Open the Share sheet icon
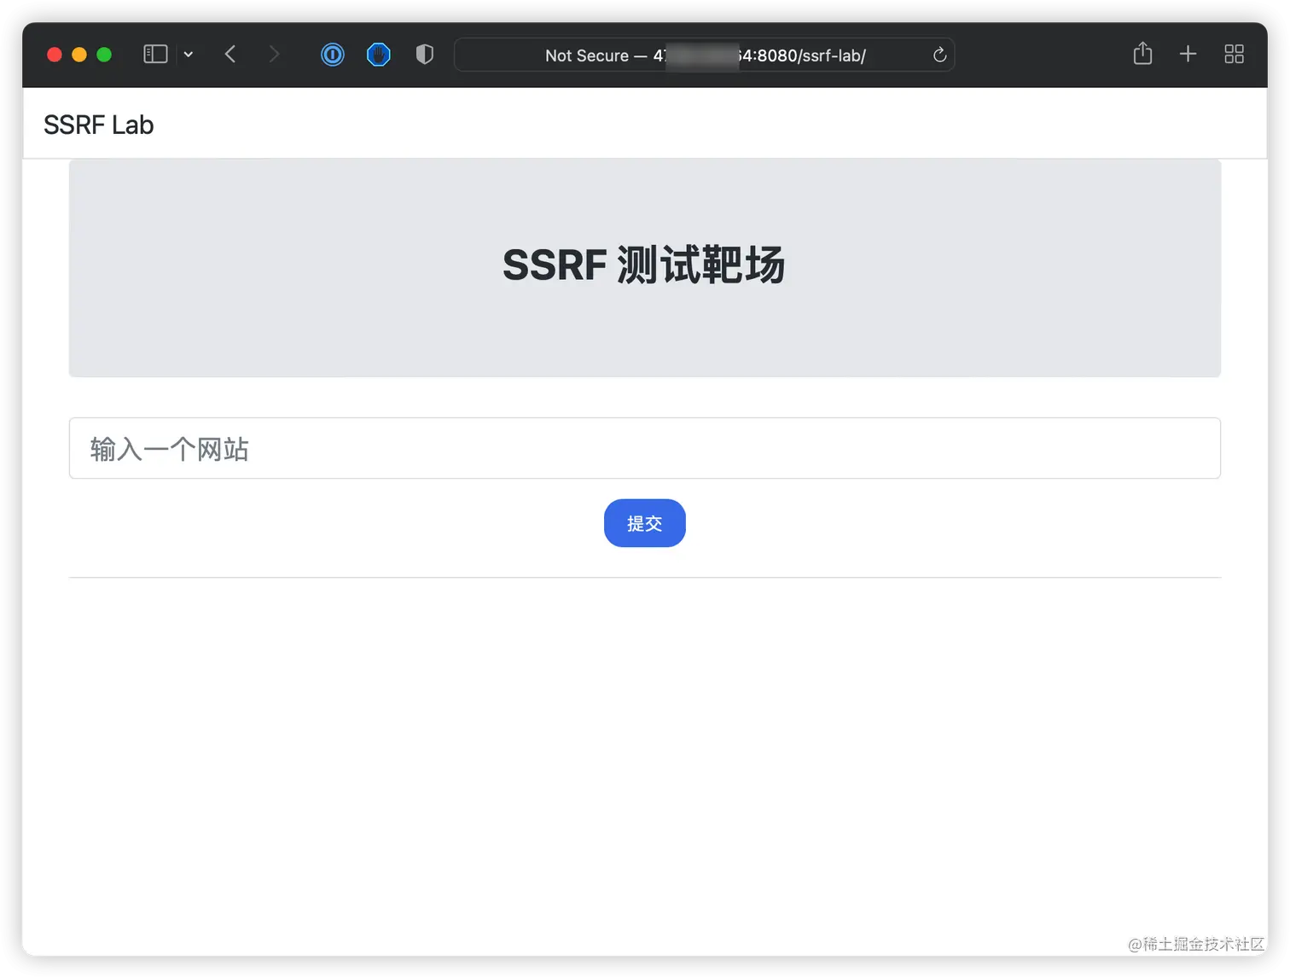 click(1142, 54)
